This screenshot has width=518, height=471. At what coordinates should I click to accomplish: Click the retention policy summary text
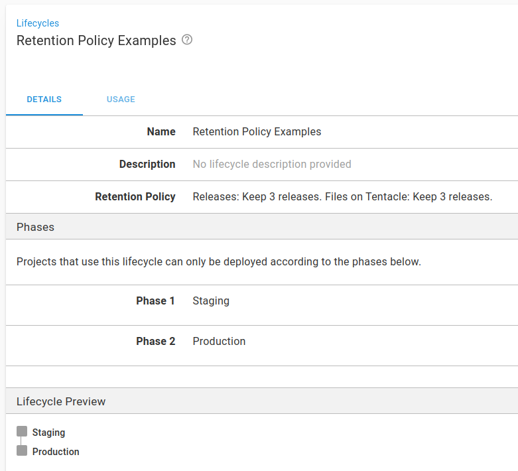coord(343,196)
